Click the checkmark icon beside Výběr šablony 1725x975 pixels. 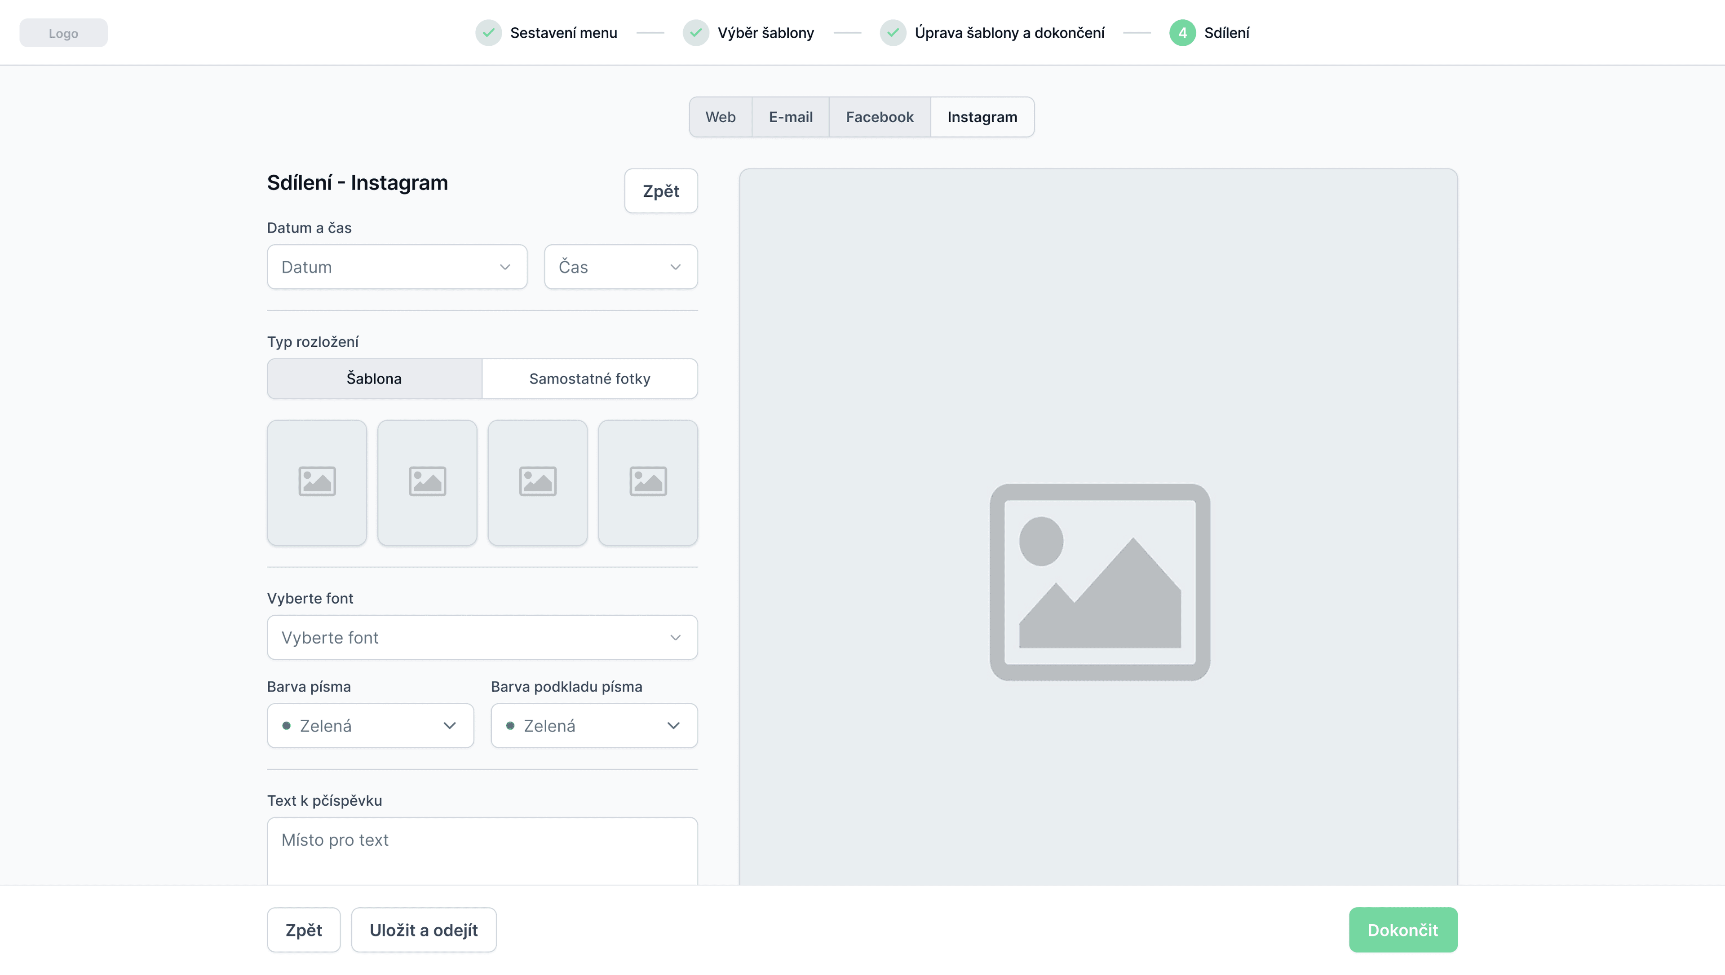click(x=696, y=32)
